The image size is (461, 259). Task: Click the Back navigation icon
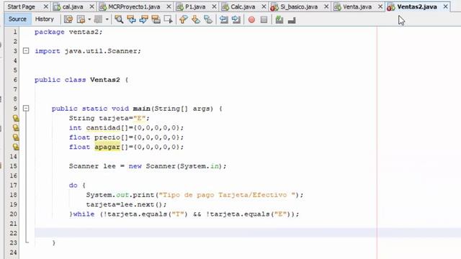81,19
